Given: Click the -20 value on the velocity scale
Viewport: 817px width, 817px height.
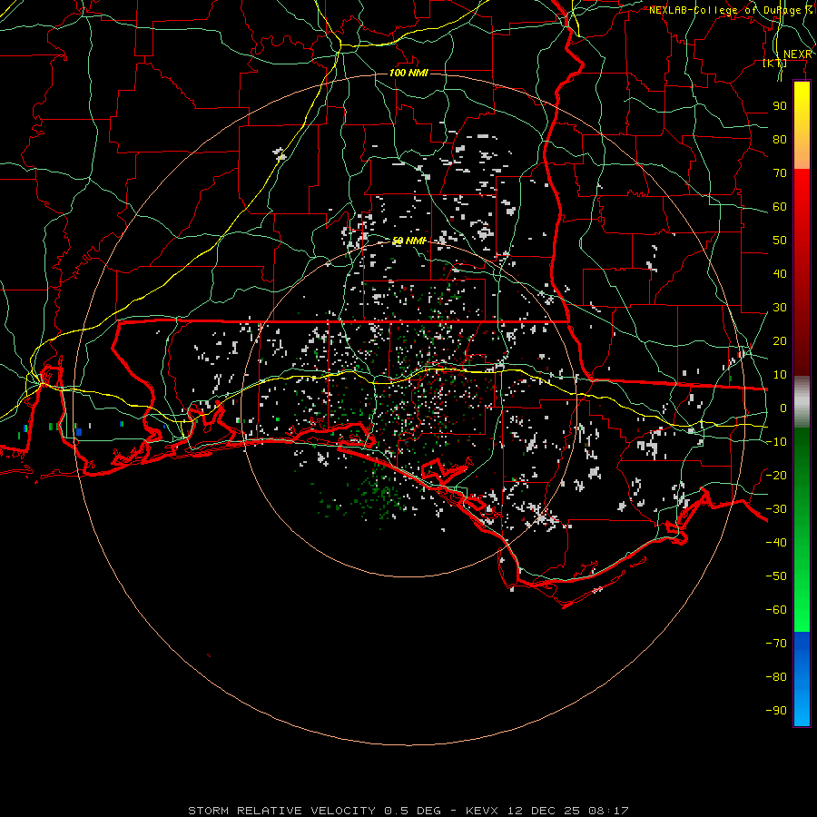Looking at the screenshot, I should tap(776, 476).
